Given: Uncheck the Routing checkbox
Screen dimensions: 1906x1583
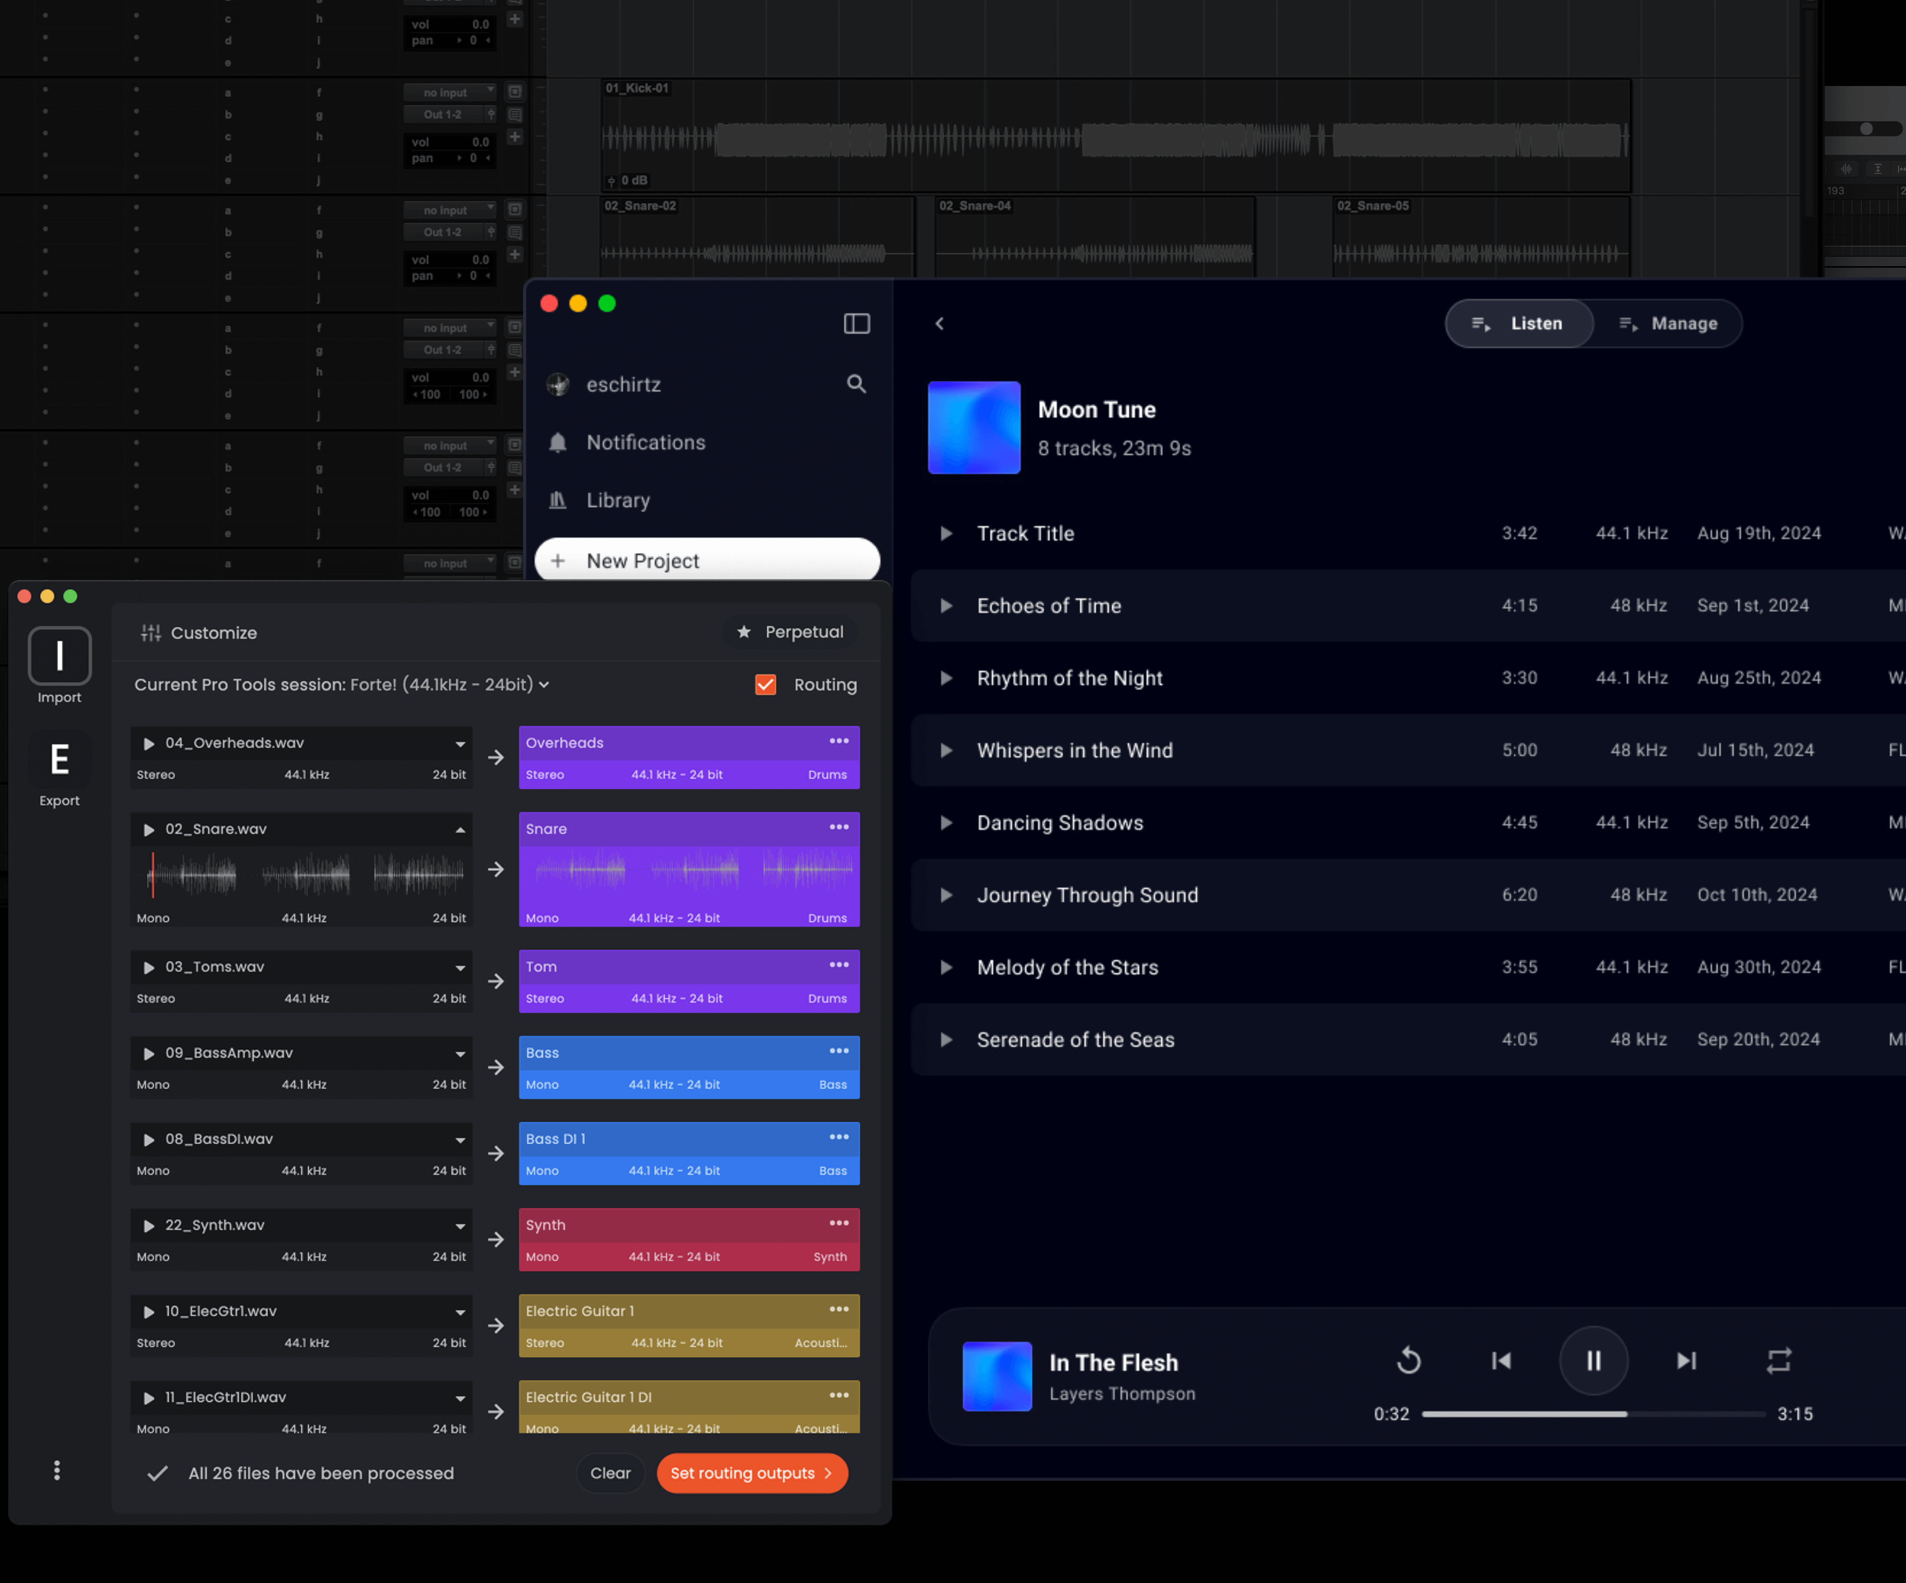Looking at the screenshot, I should tap(765, 685).
